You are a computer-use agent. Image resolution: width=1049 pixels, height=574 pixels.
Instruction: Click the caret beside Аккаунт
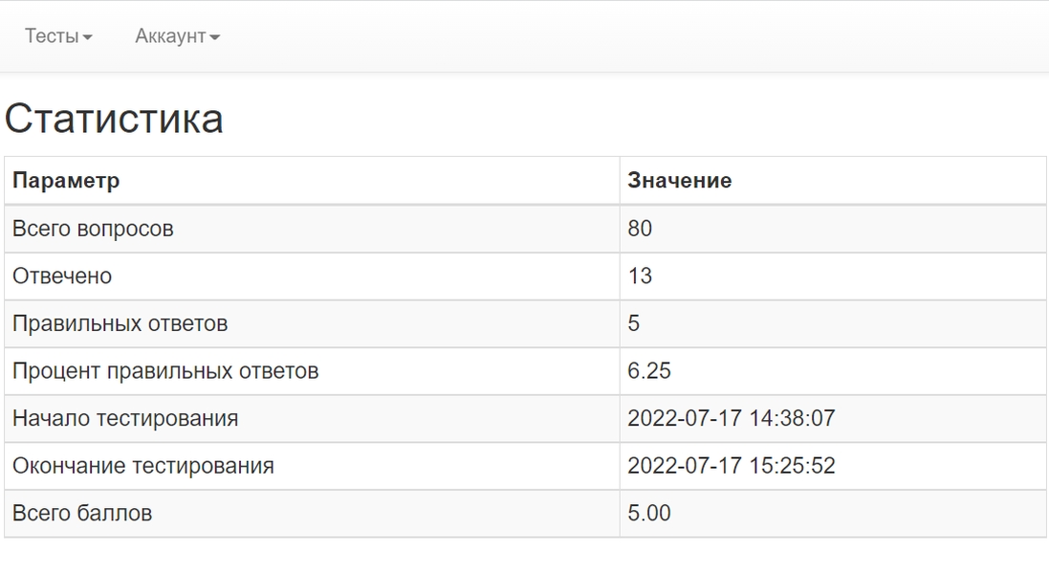pyautogui.click(x=214, y=36)
